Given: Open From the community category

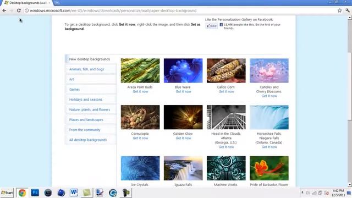Looking at the screenshot, I should pyautogui.click(x=90, y=130).
